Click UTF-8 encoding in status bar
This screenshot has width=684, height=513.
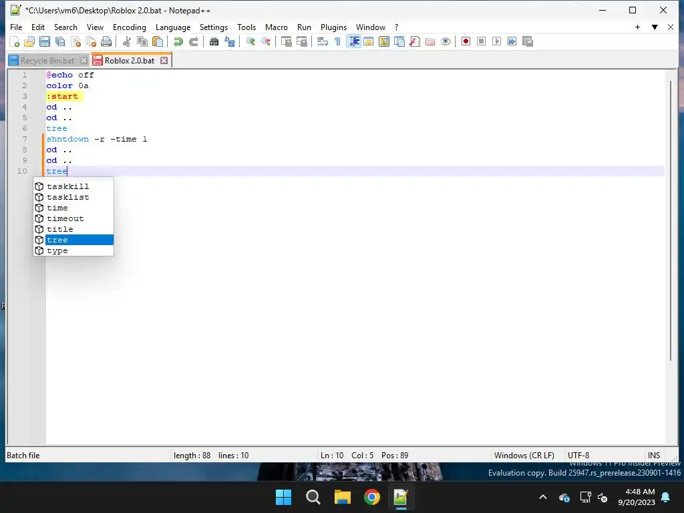(578, 456)
